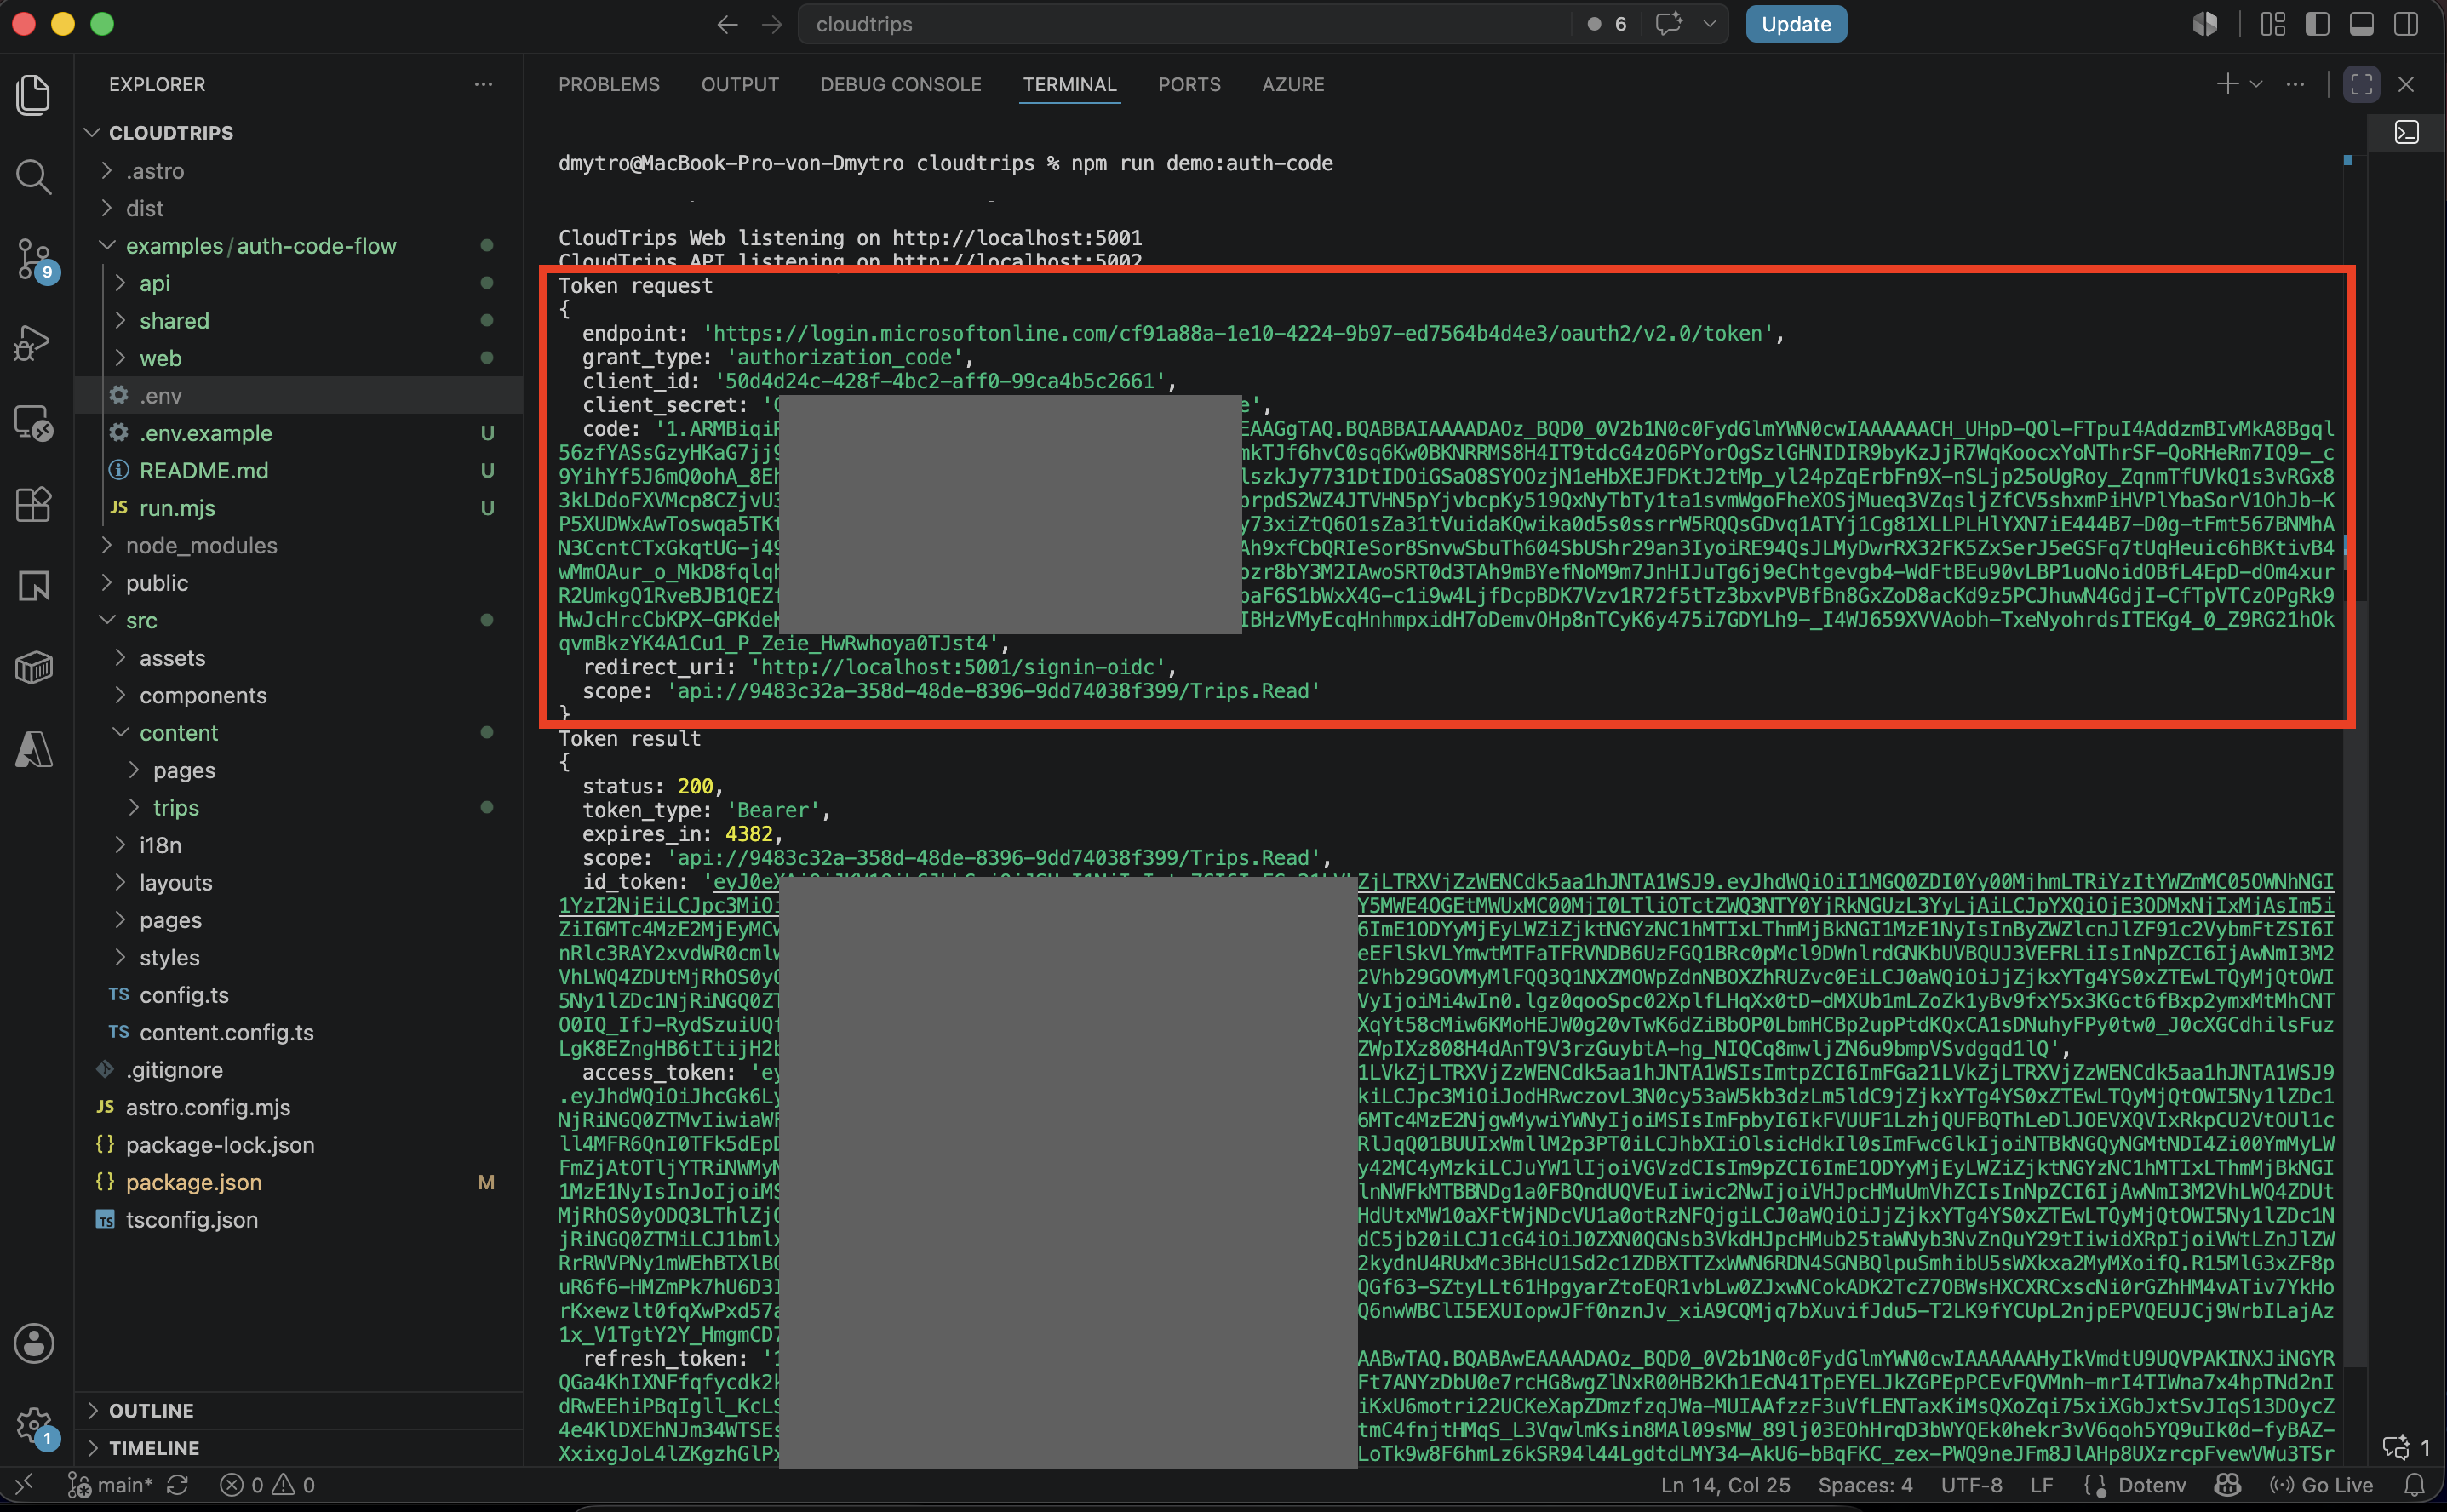
Task: Open the run.mjs file
Action: point(298,508)
